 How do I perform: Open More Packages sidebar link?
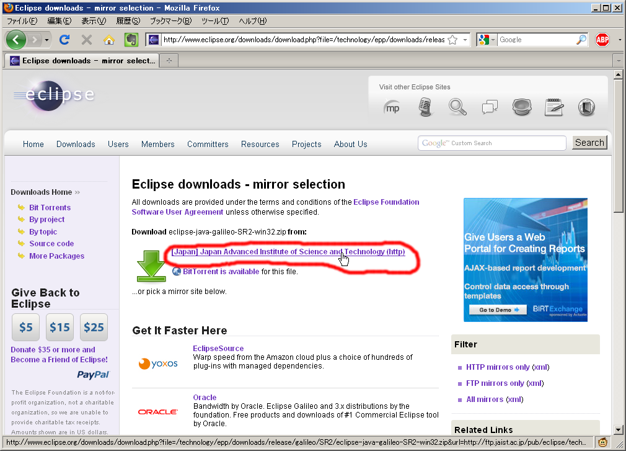point(56,256)
